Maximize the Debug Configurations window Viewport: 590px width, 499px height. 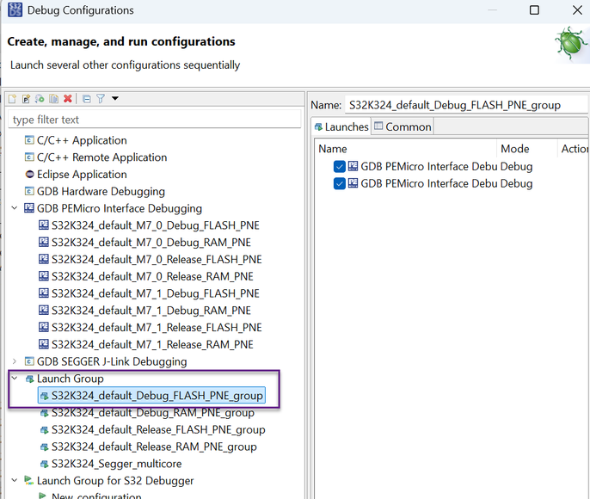534,9
